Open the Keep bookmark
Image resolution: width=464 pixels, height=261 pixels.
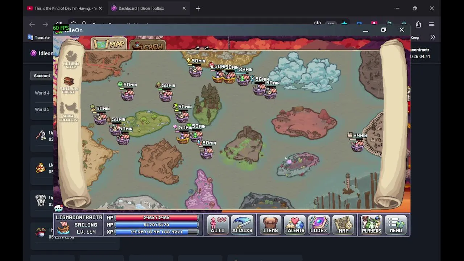(415, 37)
